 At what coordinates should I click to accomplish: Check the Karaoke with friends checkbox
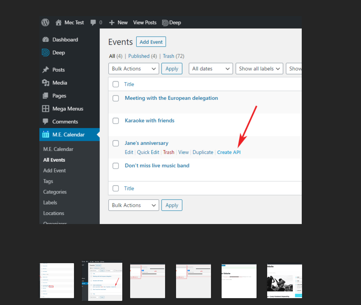tap(115, 120)
